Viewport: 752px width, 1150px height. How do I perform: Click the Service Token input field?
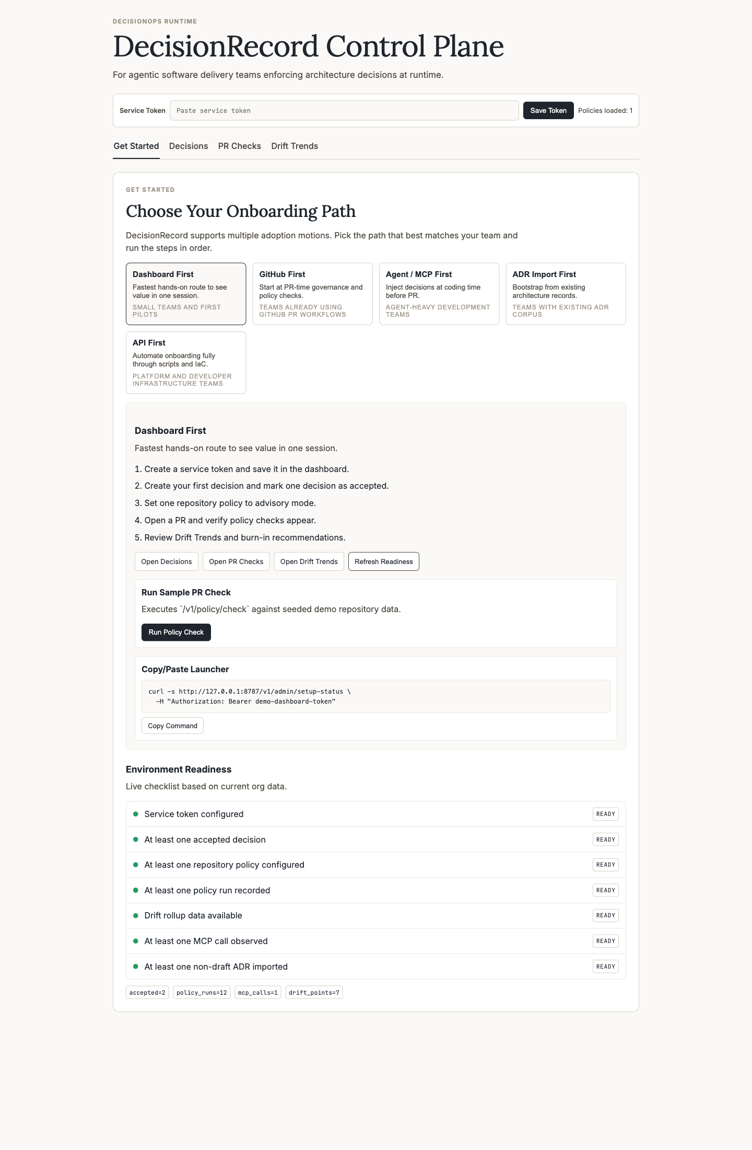(x=344, y=110)
